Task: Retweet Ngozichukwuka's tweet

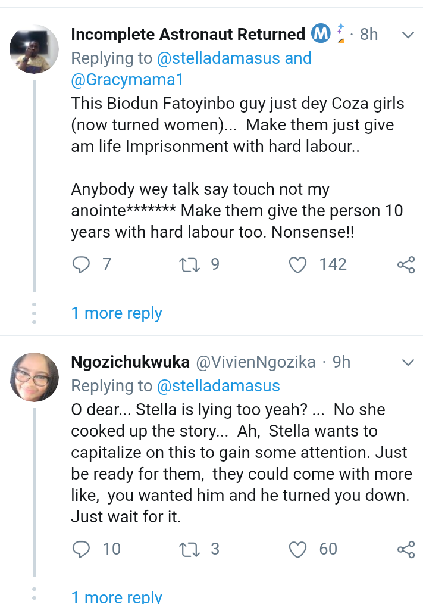Action: click(x=189, y=549)
